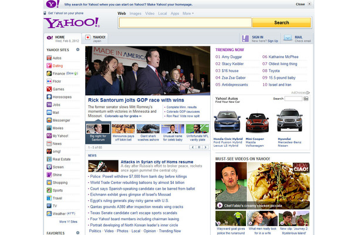The width and height of the screenshot is (358, 235).
Task: Open the Dating site icon
Action: [x=49, y=66]
